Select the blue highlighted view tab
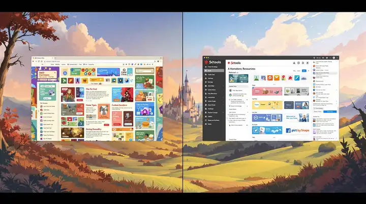Image resolution: width=366 pixels, height=204 pixels. pos(304,71)
